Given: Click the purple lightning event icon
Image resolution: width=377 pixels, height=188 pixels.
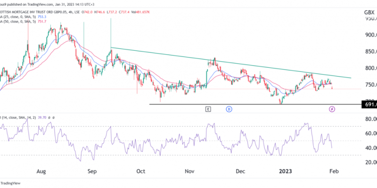Looking at the screenshot, I should point(332,110).
